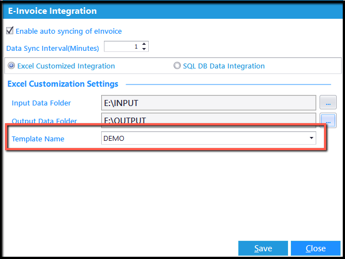The height and width of the screenshot is (259, 345).
Task: Click the Data Sync Interval(Minutes) label
Action: pyautogui.click(x=53, y=48)
